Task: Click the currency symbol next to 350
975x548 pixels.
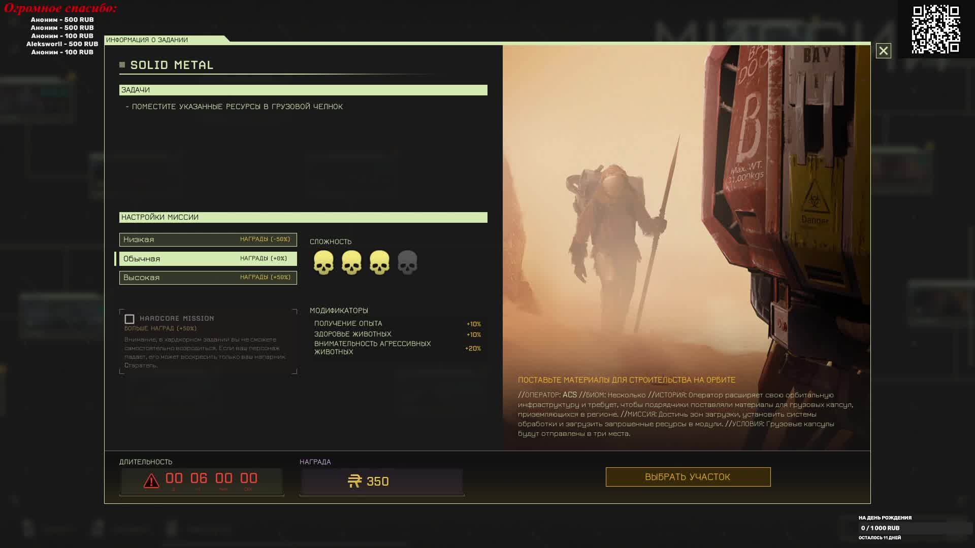Action: point(354,481)
